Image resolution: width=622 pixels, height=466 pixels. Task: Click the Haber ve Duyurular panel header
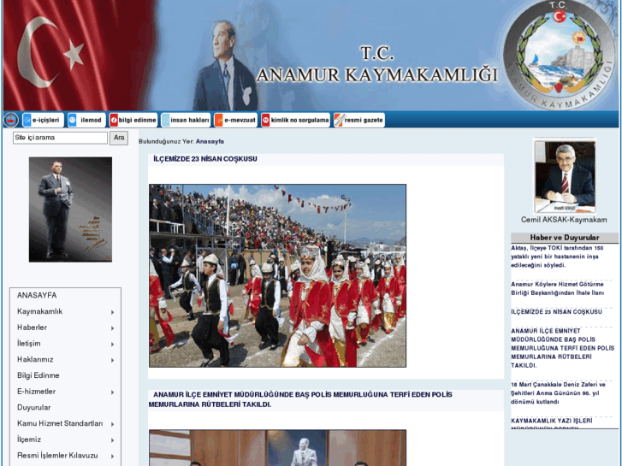(x=565, y=238)
